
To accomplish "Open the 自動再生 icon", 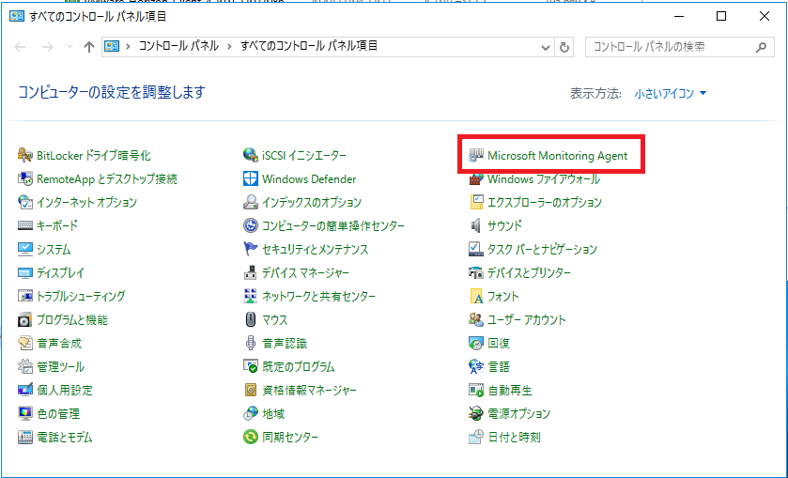I will click(475, 390).
